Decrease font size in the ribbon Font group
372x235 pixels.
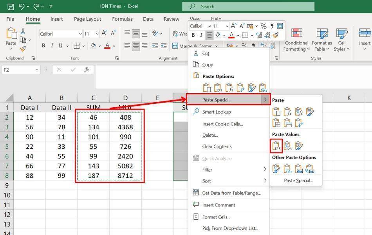coord(113,33)
